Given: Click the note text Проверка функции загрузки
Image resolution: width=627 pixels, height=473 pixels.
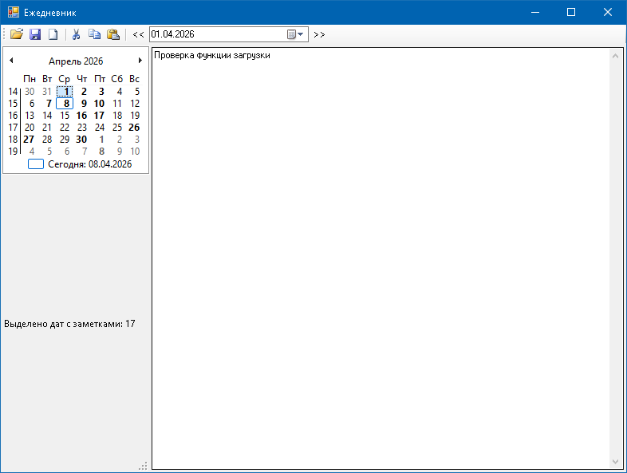Looking at the screenshot, I should click(212, 55).
